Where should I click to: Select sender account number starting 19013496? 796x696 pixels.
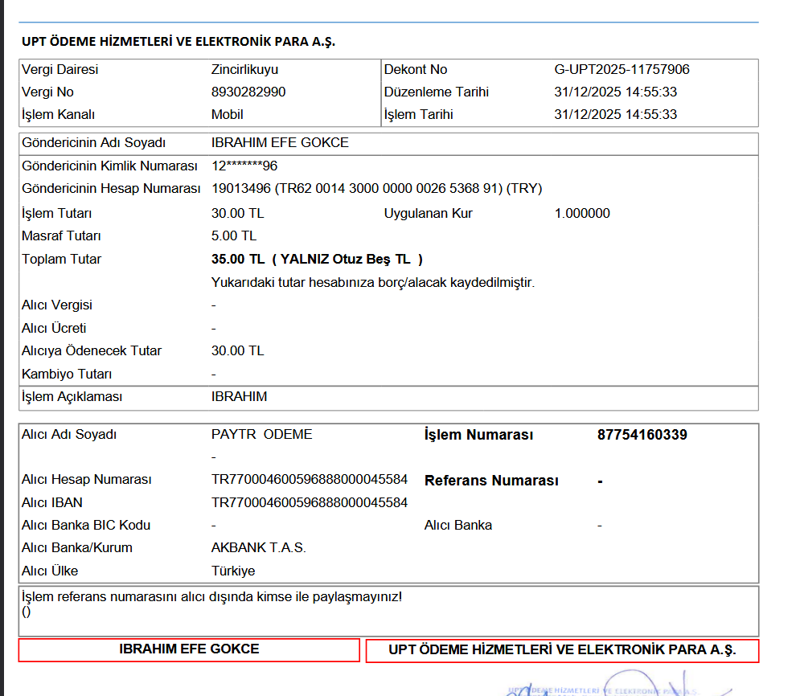pyautogui.click(x=376, y=189)
